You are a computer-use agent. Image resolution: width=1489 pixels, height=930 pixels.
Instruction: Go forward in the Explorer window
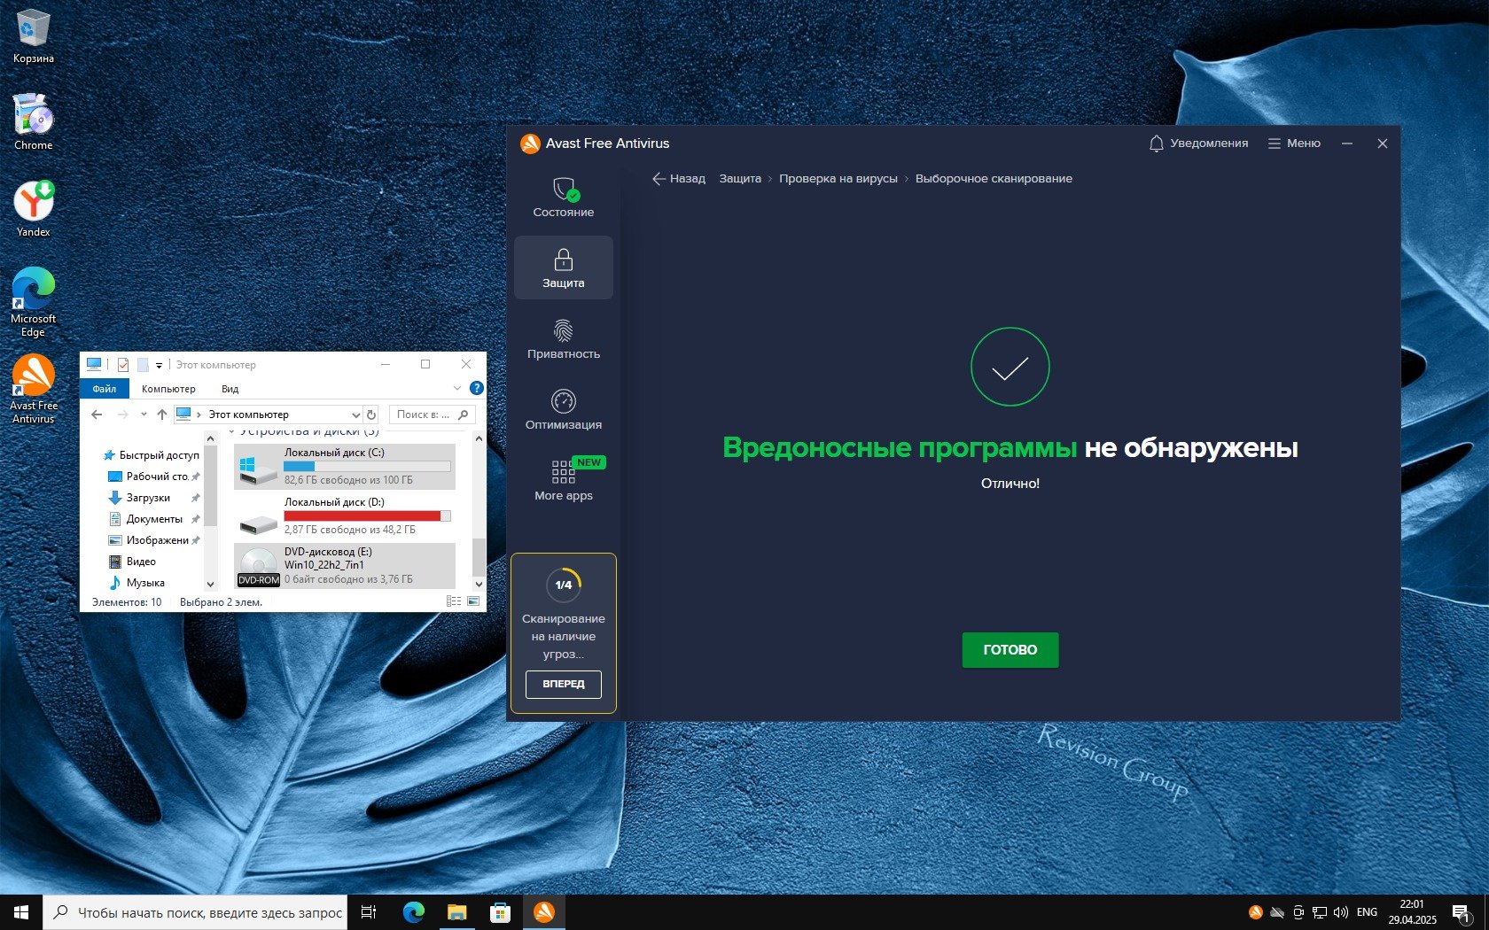coord(123,415)
